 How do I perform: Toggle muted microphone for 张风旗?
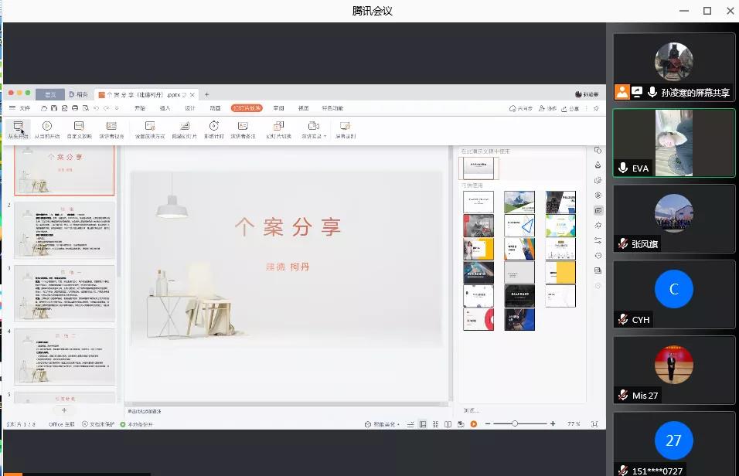pos(623,243)
